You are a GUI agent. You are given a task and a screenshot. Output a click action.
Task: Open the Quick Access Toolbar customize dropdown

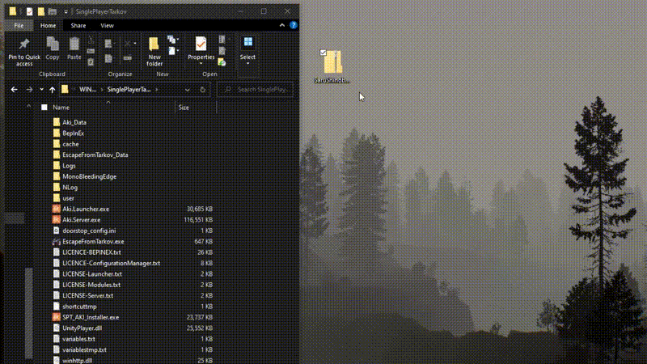tap(66, 12)
